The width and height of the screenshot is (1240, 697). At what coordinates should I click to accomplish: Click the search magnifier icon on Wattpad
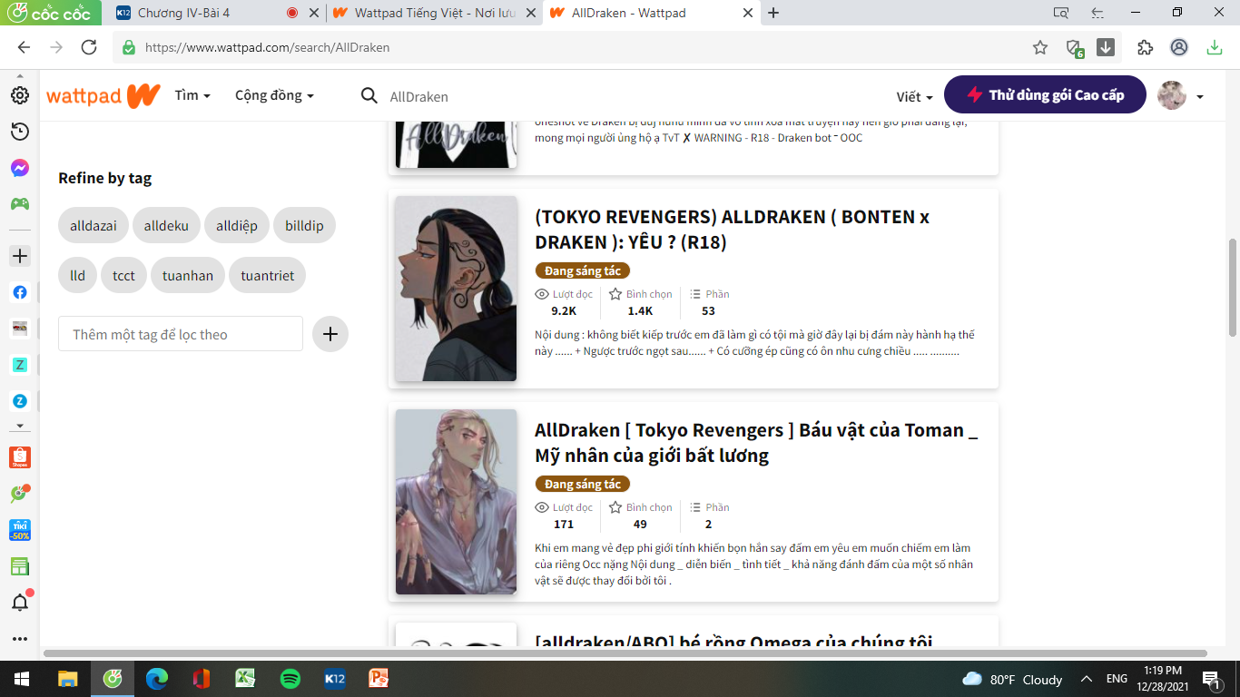click(x=369, y=96)
